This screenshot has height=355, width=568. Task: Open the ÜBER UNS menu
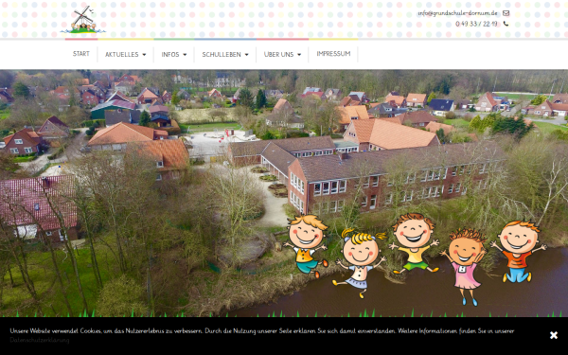(x=282, y=54)
